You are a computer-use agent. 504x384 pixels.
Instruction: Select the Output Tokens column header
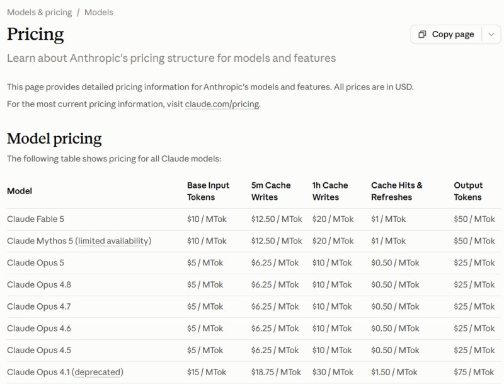click(x=468, y=191)
